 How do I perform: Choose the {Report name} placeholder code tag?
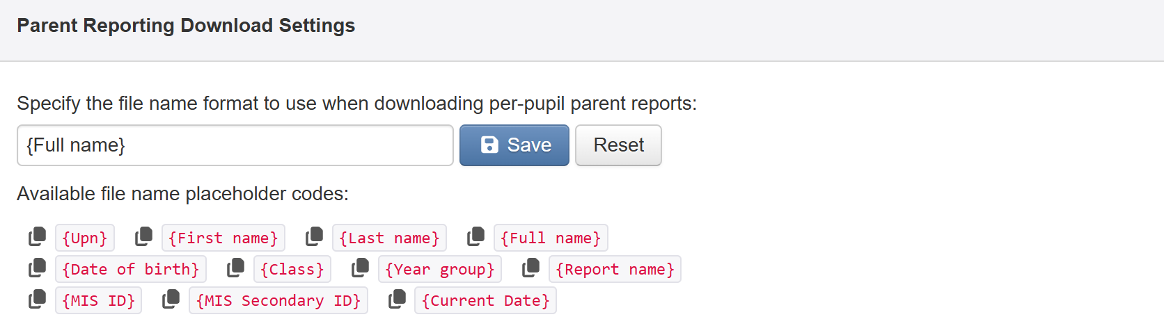click(615, 270)
